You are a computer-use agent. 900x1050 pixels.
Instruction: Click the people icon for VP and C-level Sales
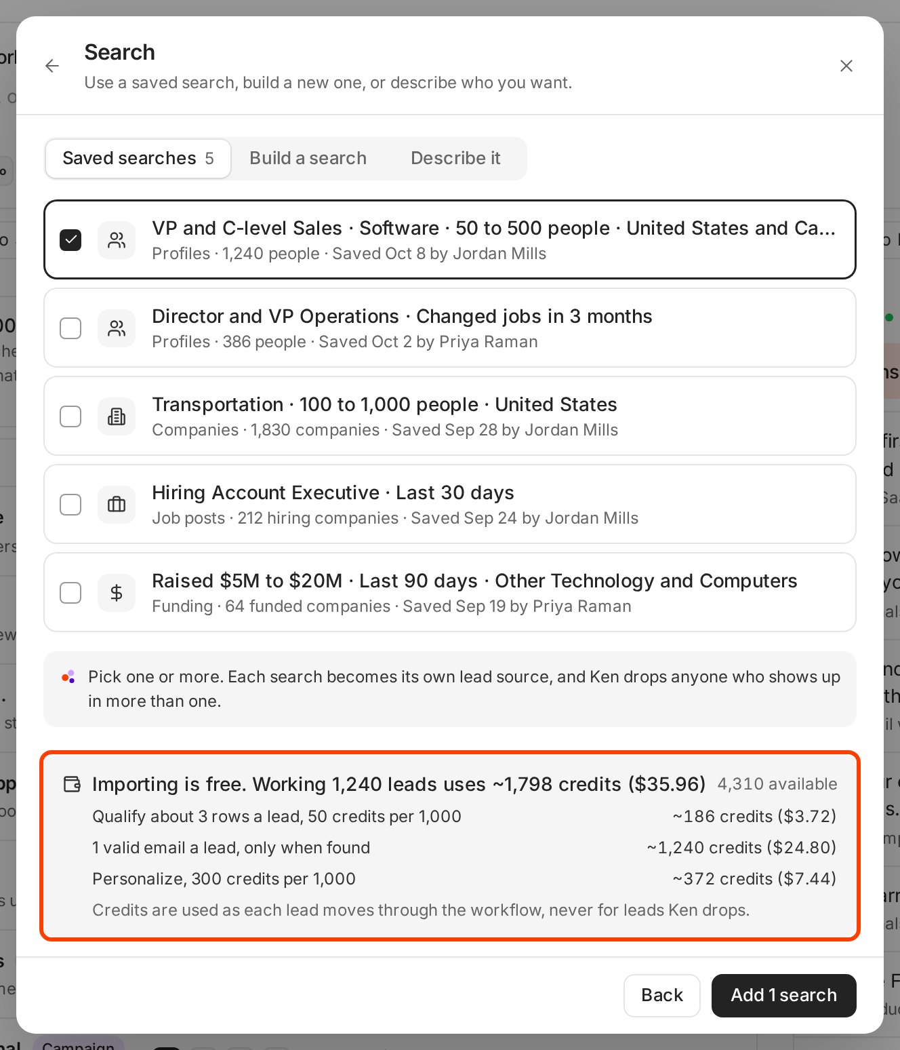(117, 240)
